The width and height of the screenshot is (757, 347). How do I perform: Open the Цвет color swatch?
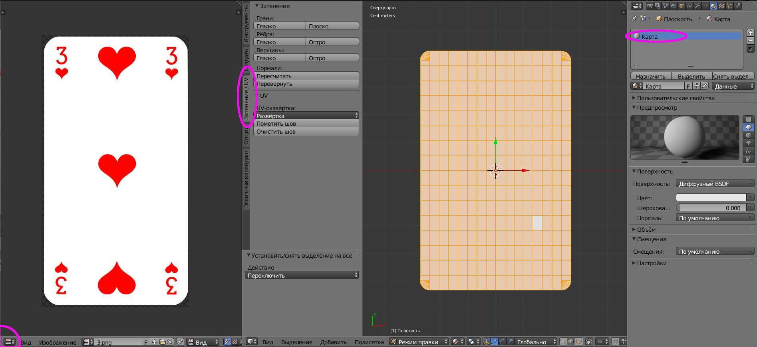711,197
